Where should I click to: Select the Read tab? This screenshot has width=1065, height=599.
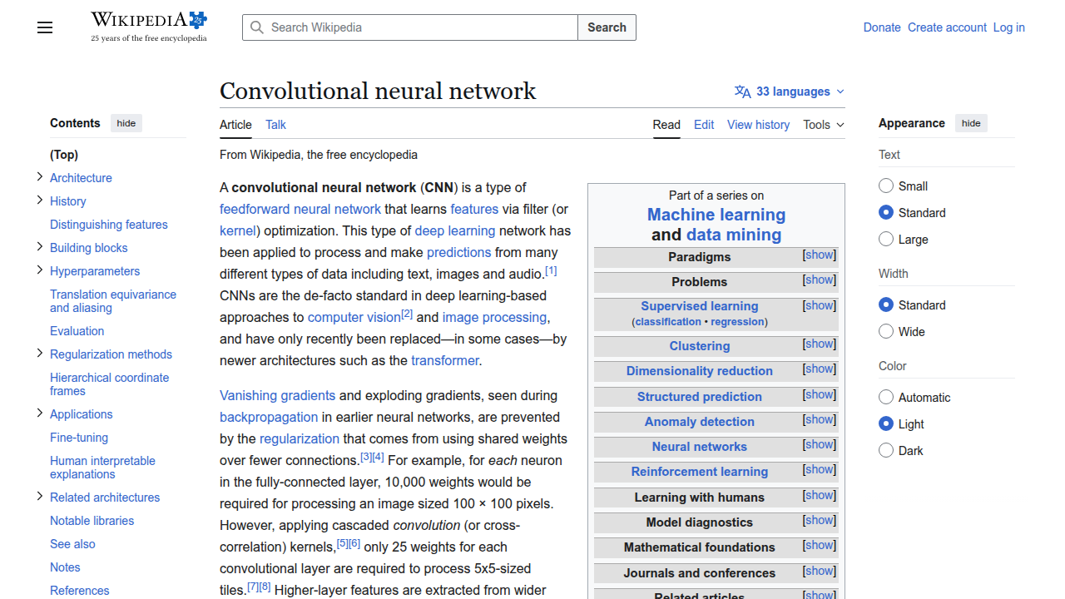[x=666, y=125]
